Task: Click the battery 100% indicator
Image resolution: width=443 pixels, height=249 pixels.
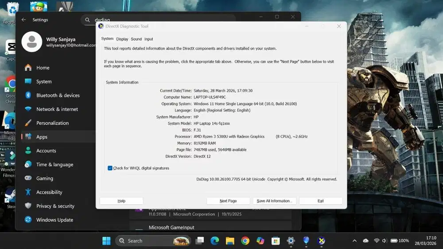Action: (x=400, y=241)
